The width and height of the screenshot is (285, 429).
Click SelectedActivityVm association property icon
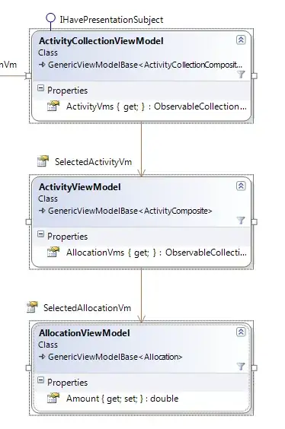click(43, 161)
